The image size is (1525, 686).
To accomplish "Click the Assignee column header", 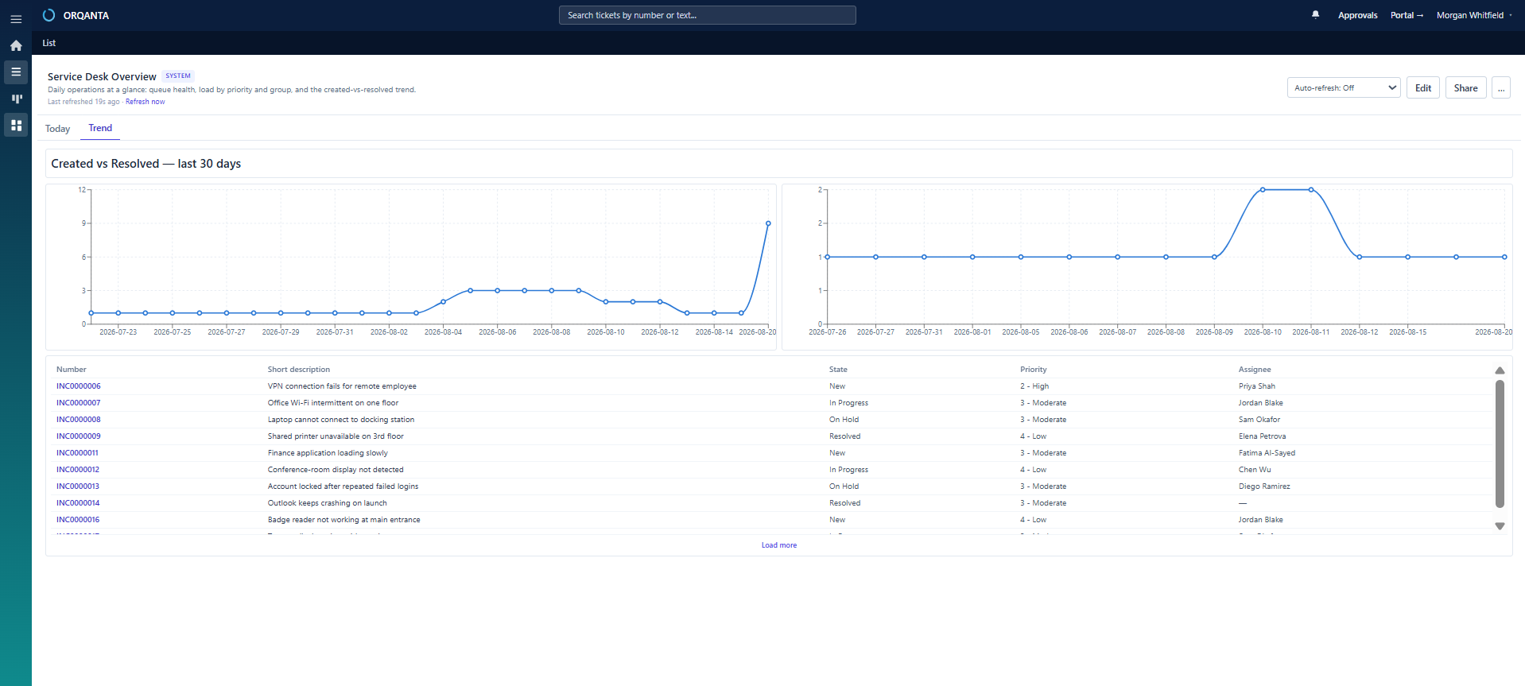I will [x=1255, y=370].
